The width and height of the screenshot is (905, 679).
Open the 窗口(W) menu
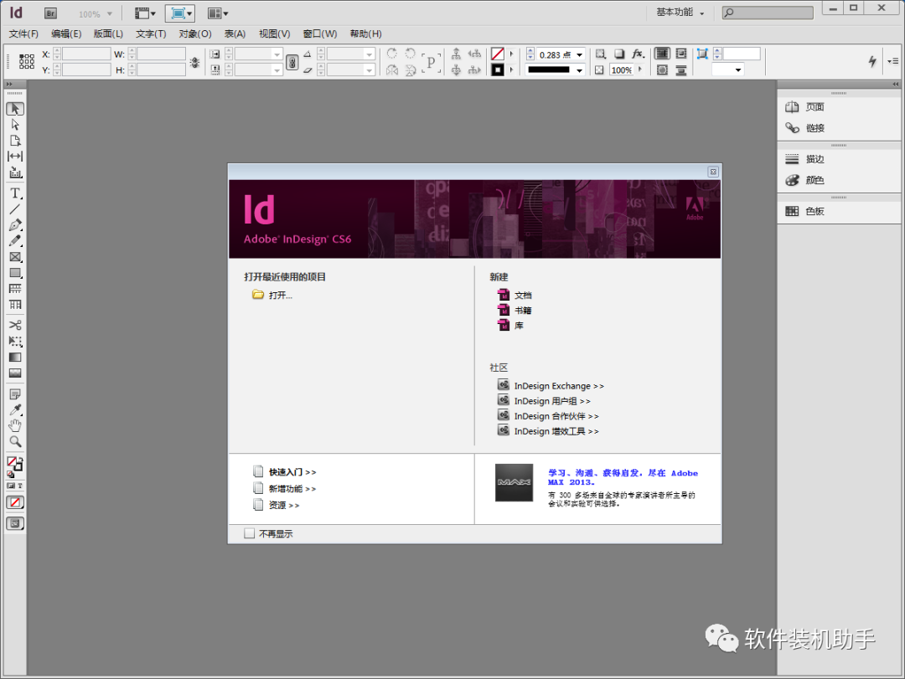pyautogui.click(x=320, y=34)
